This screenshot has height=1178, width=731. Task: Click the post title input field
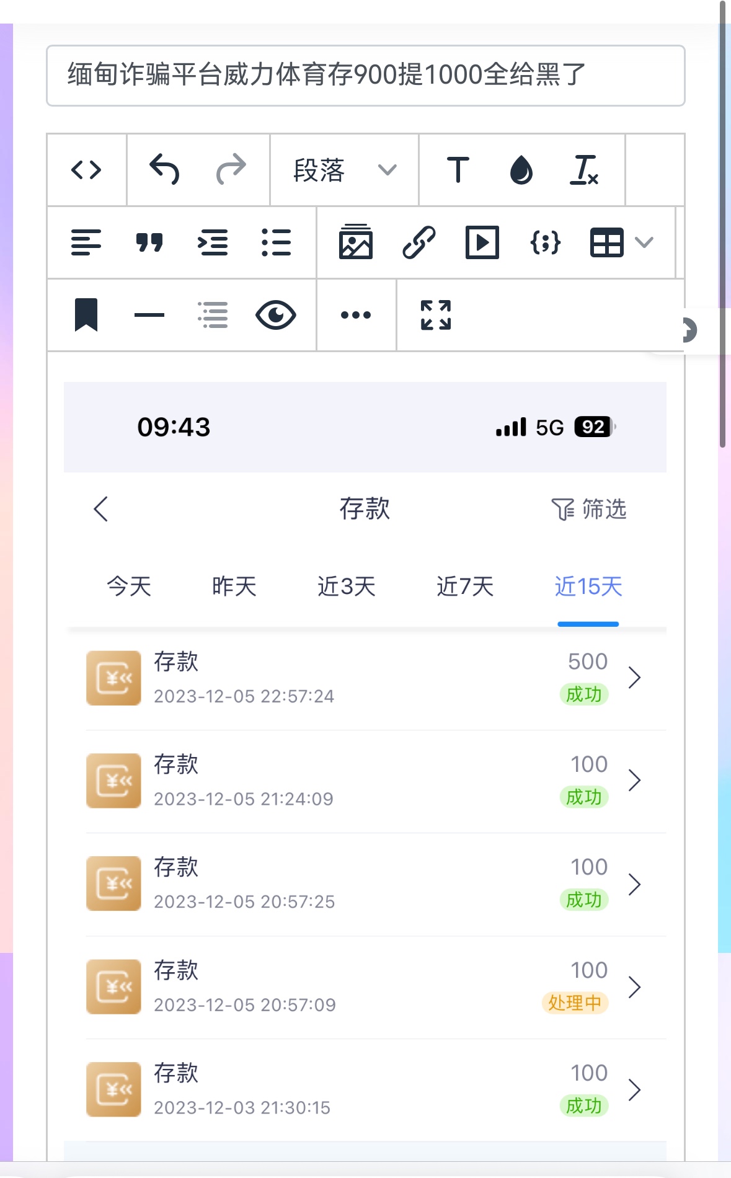point(365,76)
